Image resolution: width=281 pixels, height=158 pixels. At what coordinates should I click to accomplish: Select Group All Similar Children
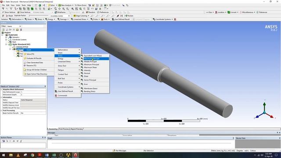tap(39, 70)
